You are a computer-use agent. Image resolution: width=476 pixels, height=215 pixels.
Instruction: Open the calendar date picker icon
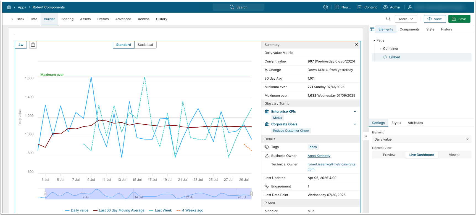33,45
